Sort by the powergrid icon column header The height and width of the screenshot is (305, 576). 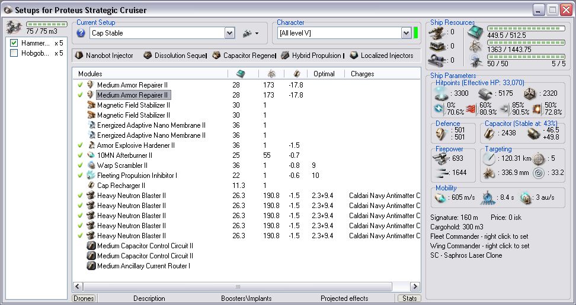(x=271, y=74)
